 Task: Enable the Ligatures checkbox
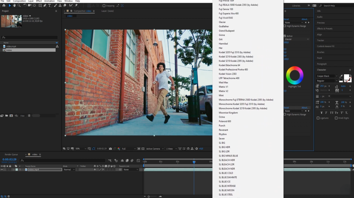tap(318, 118)
